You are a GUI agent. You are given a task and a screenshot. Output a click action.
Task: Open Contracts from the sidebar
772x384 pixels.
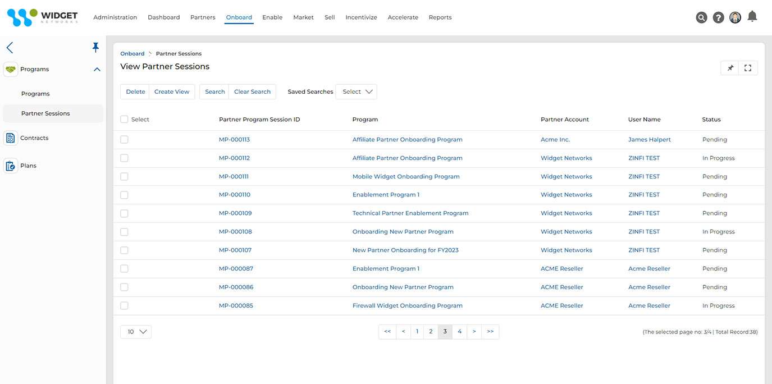pyautogui.click(x=34, y=138)
